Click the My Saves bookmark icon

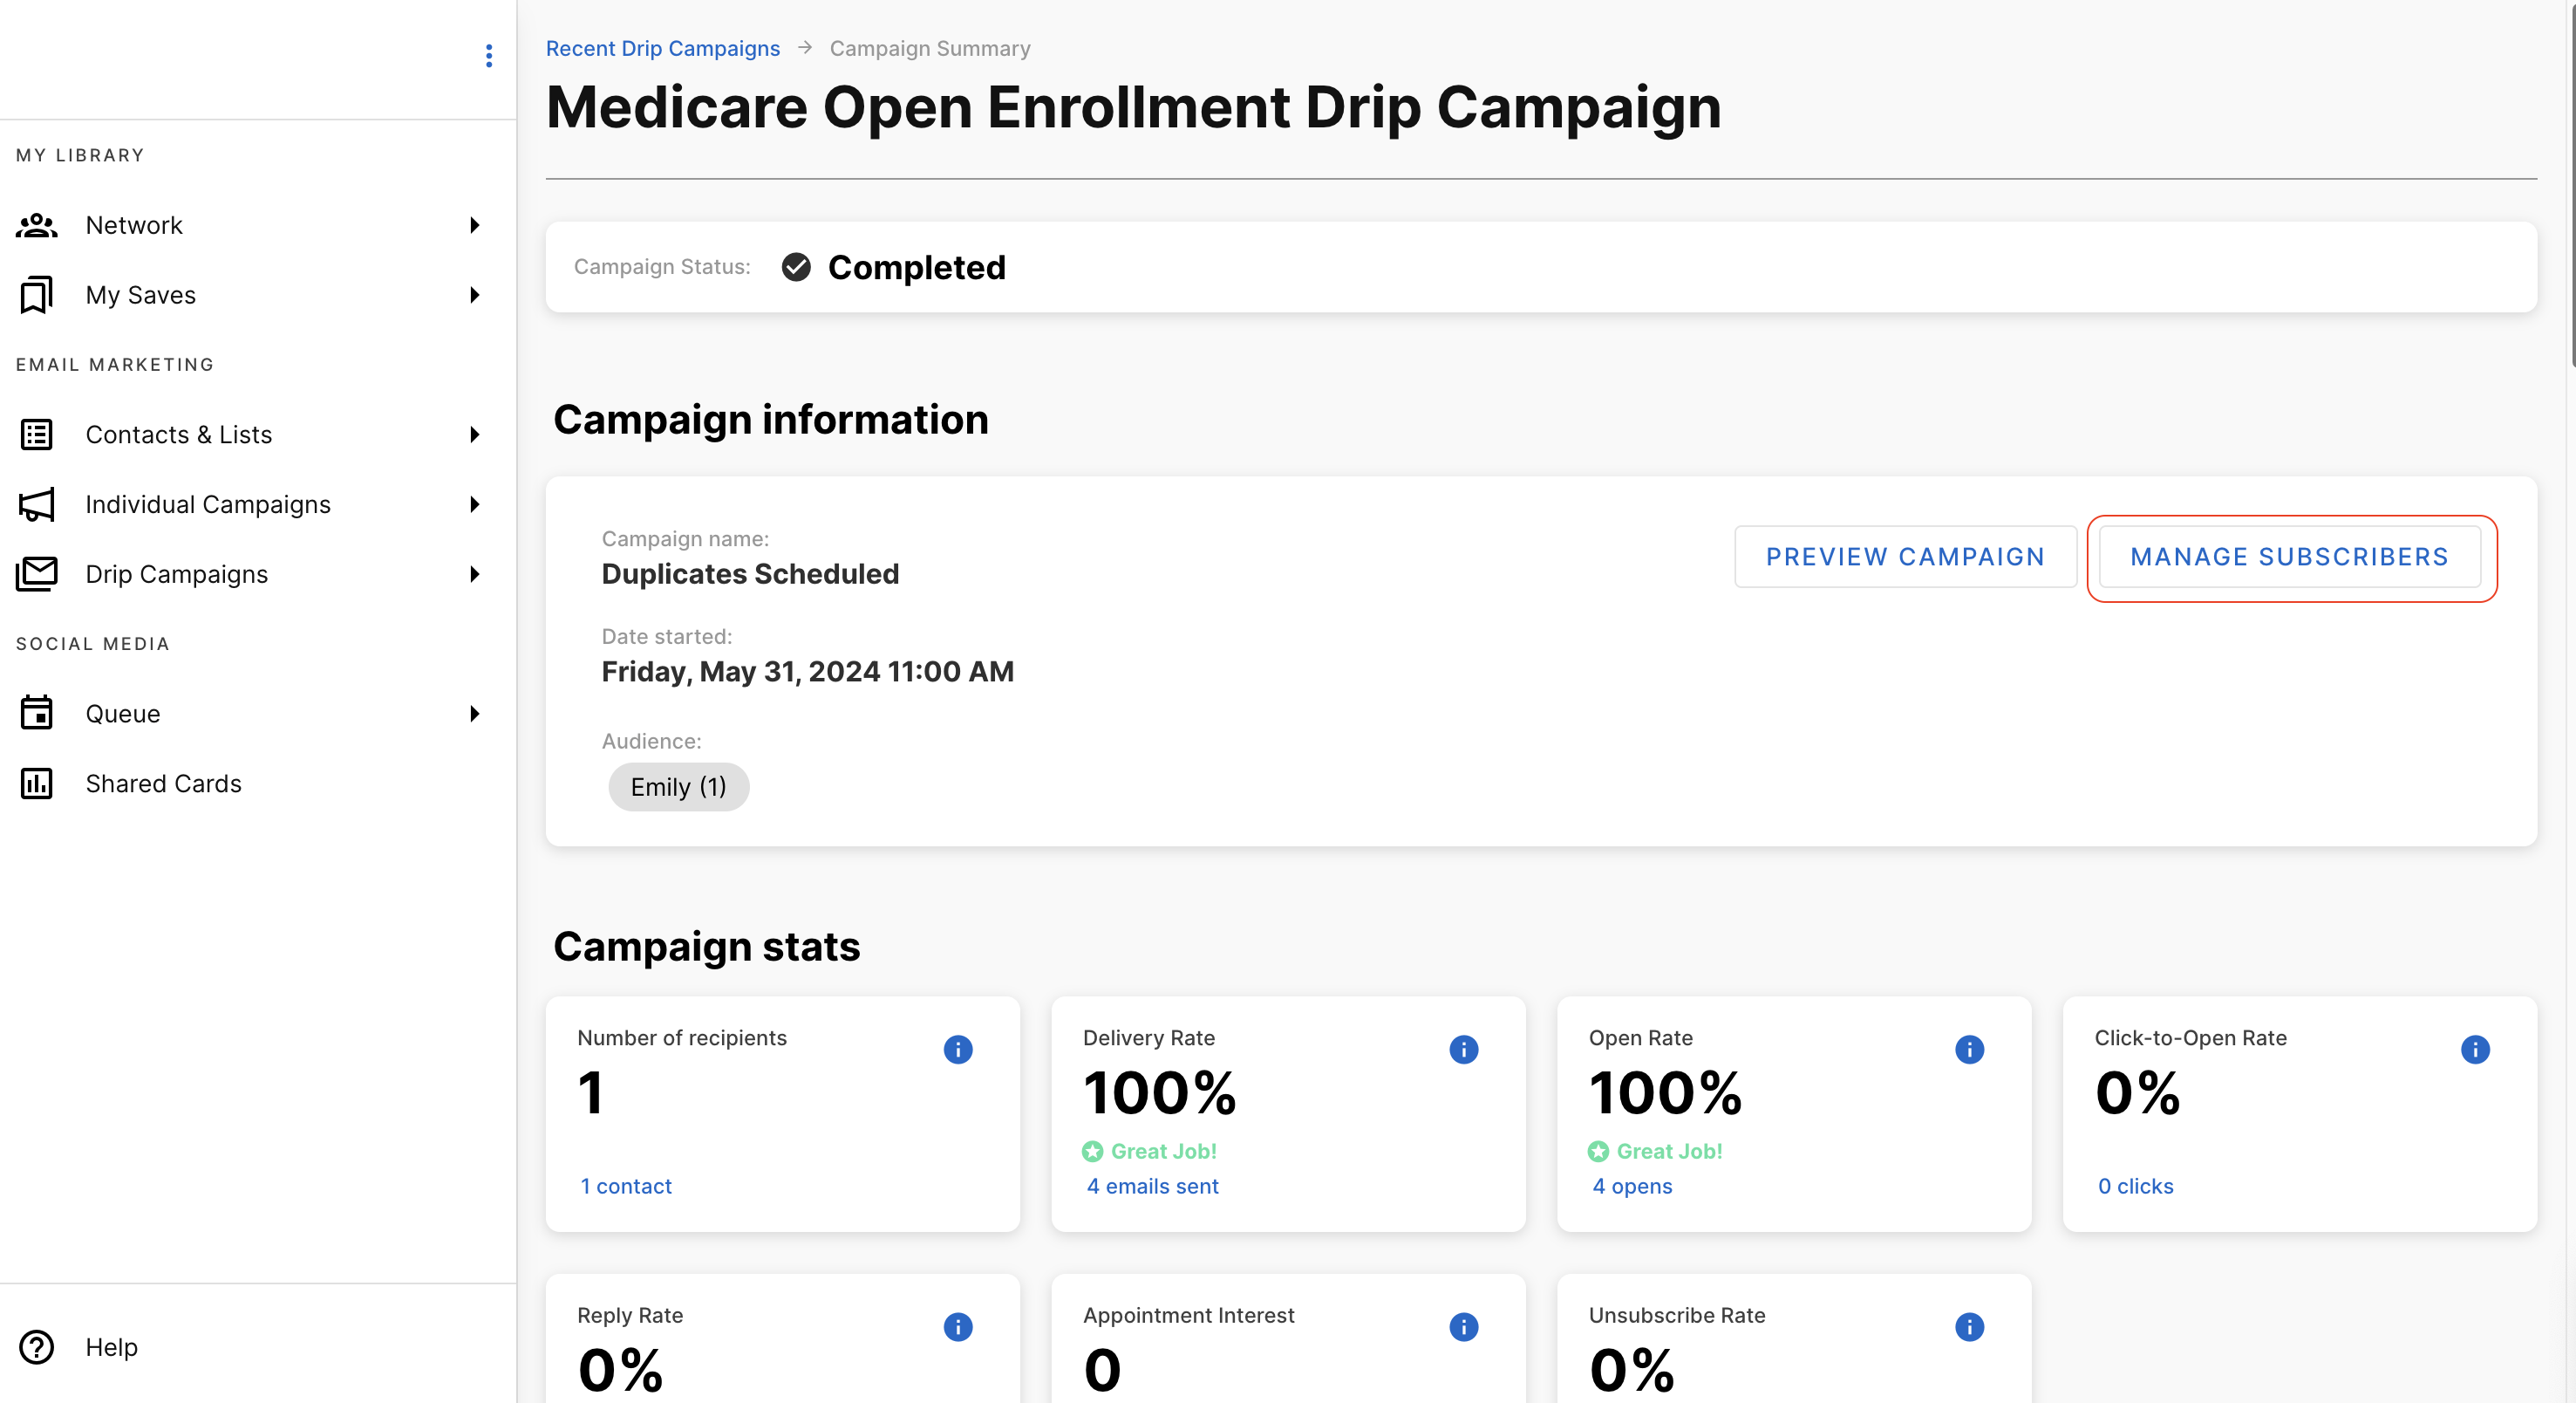(37, 295)
